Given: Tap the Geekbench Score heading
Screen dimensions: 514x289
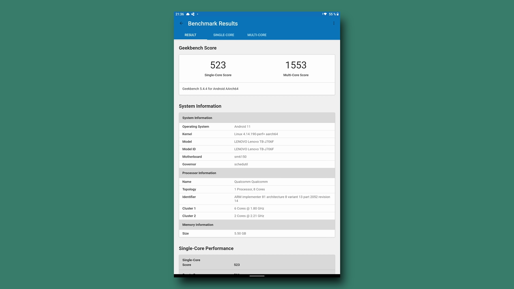Looking at the screenshot, I should [198, 48].
